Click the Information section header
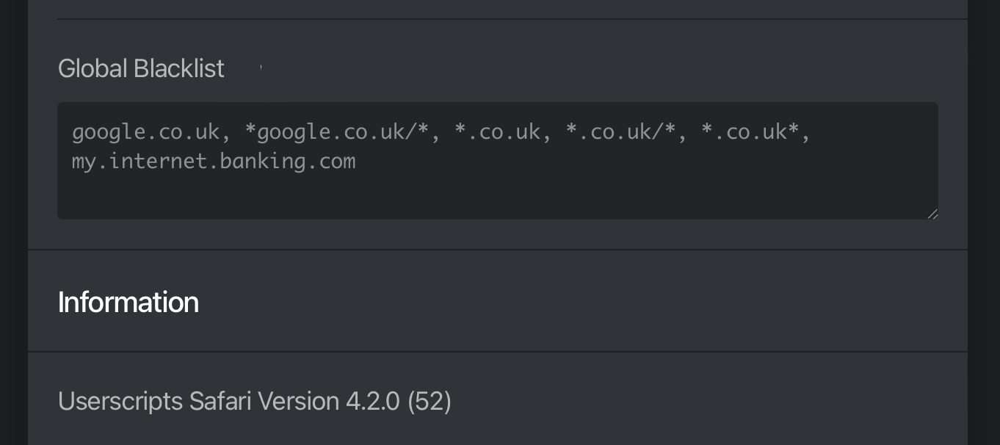Viewport: 1000px width, 445px height. [x=128, y=302]
